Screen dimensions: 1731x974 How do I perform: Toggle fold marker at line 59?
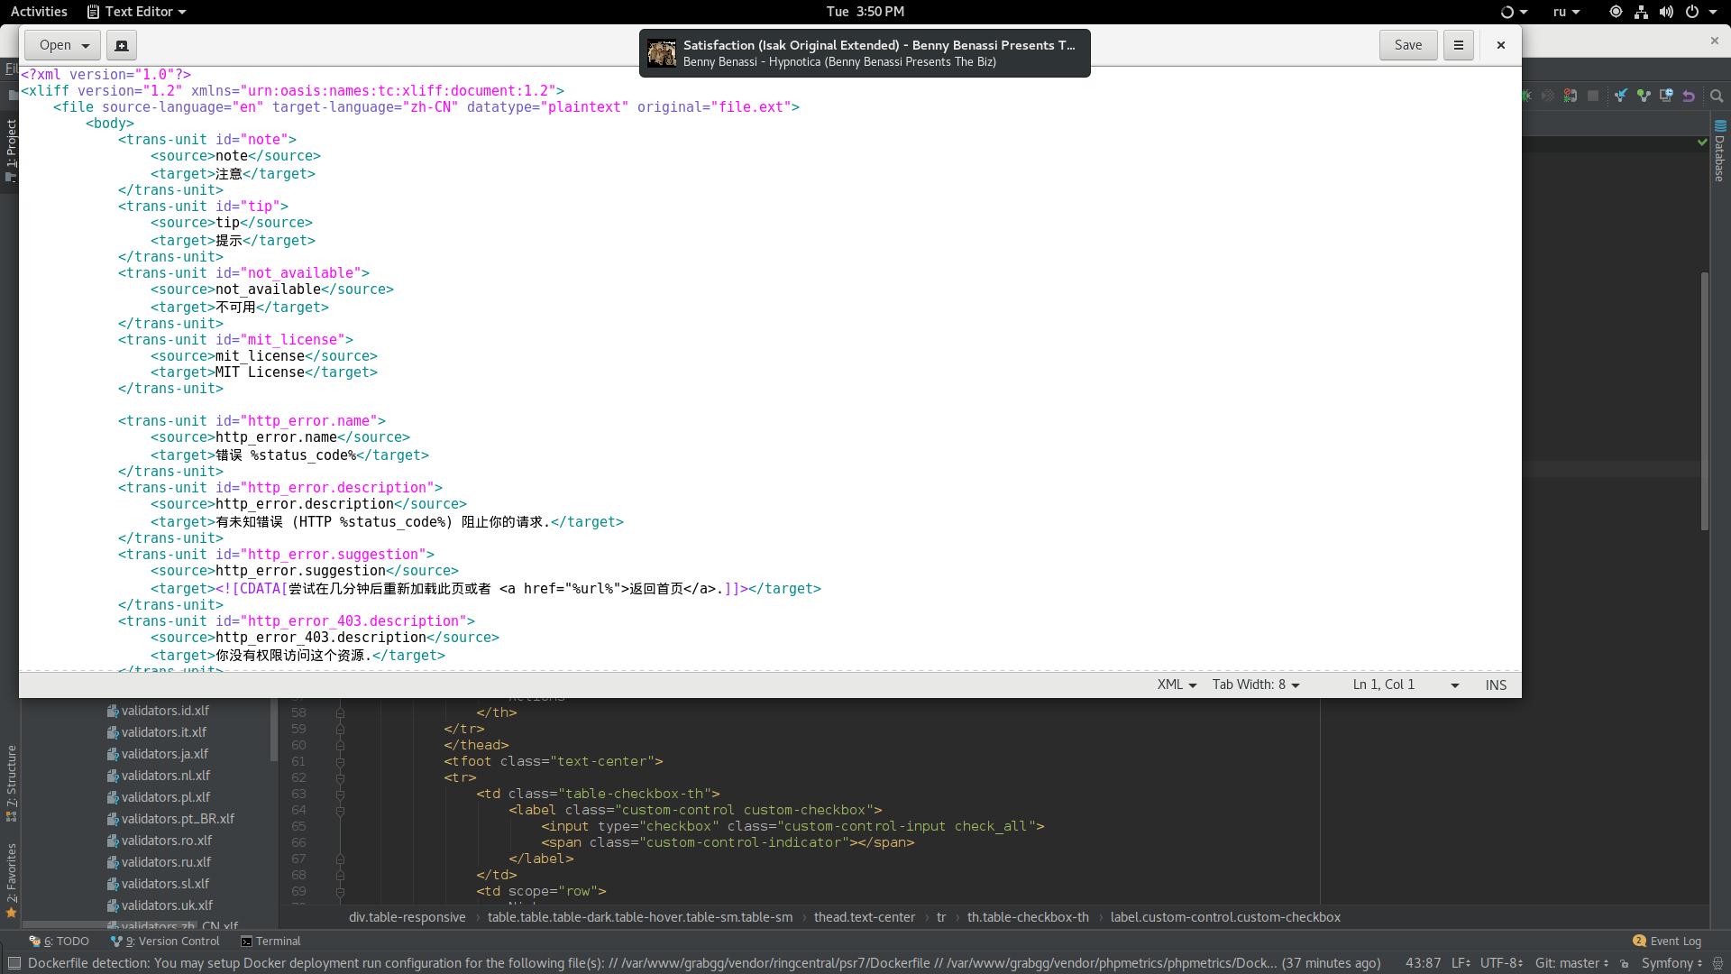(x=340, y=730)
